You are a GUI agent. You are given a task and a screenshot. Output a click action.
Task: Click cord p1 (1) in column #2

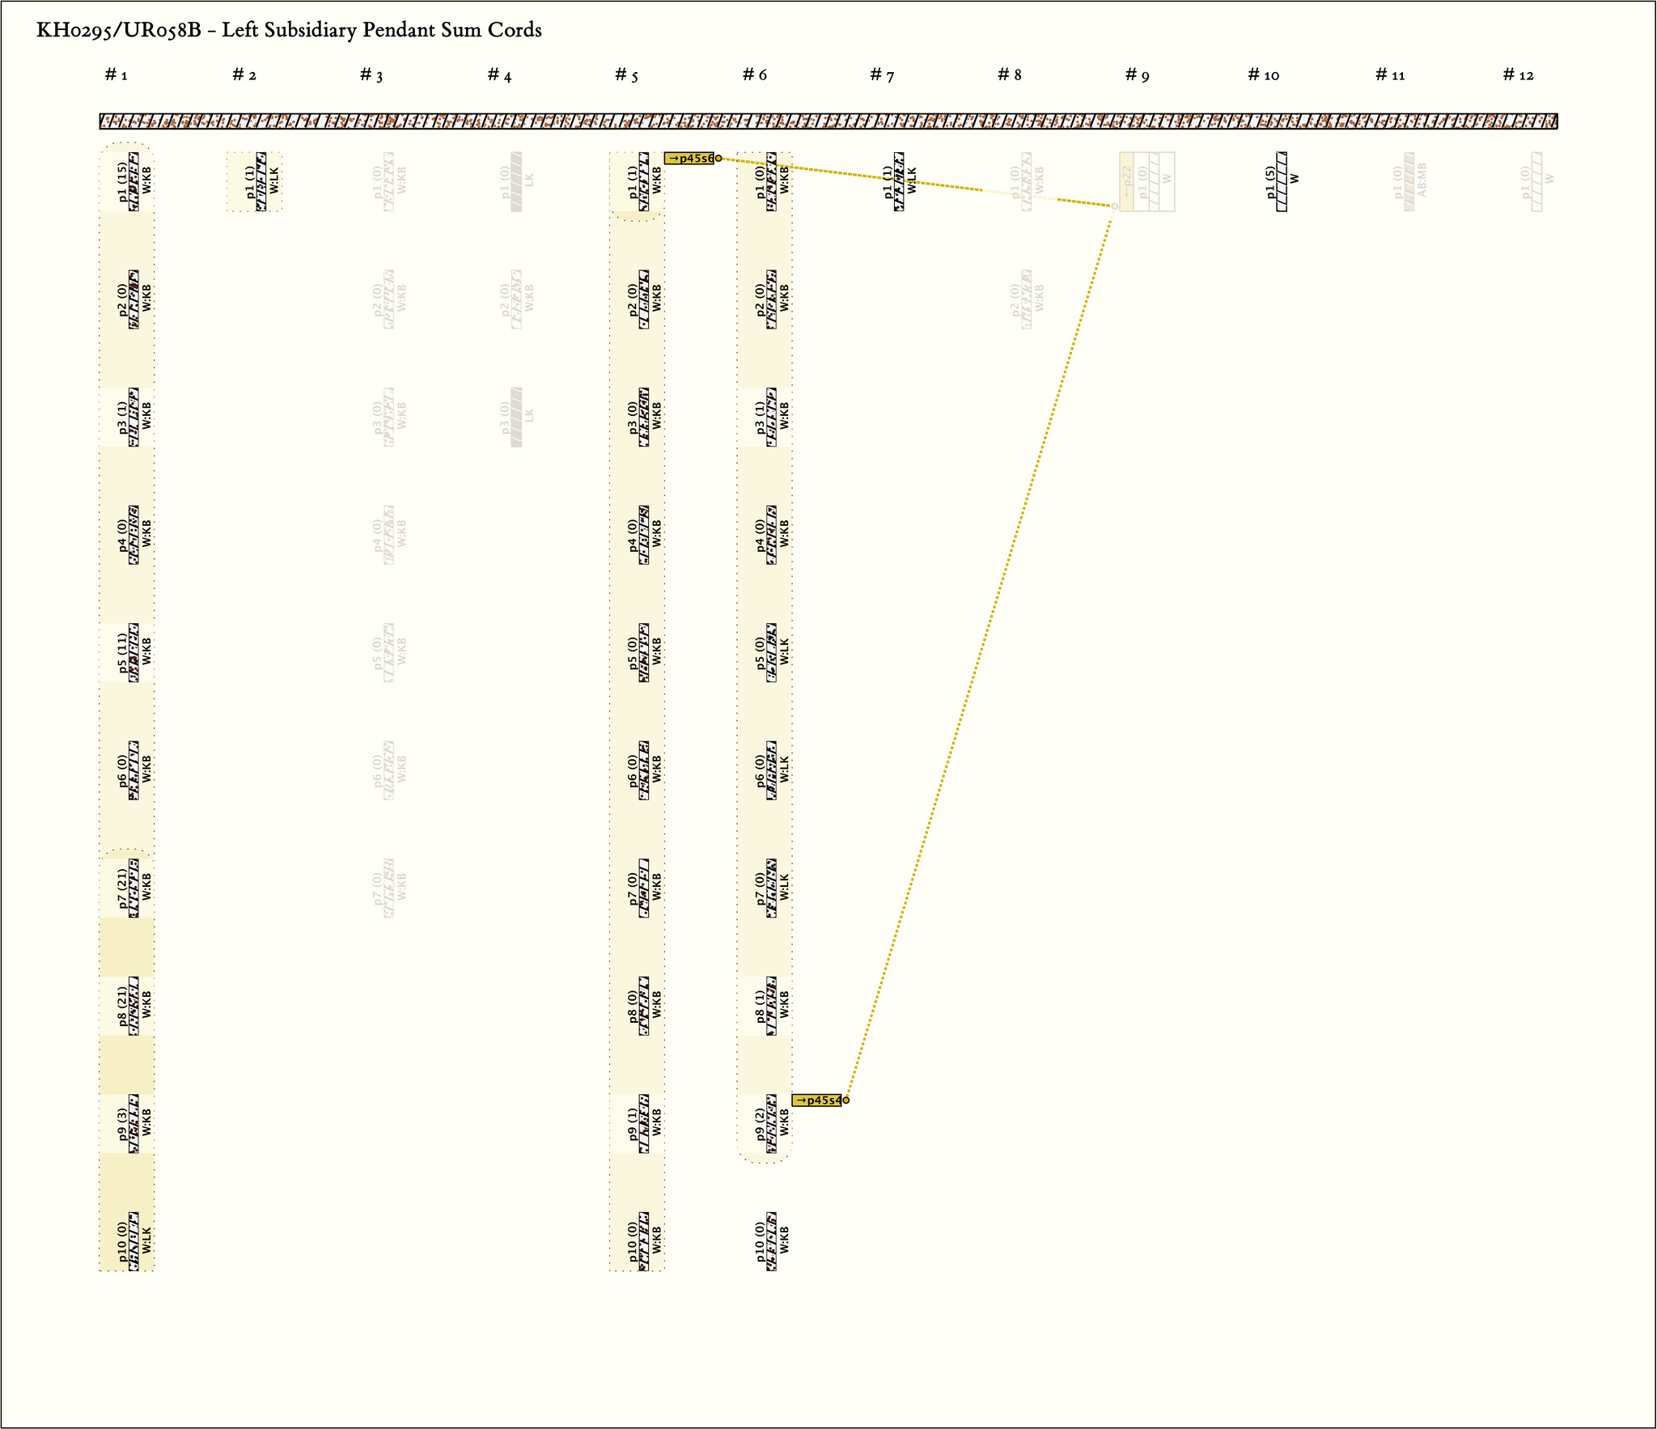point(261,182)
